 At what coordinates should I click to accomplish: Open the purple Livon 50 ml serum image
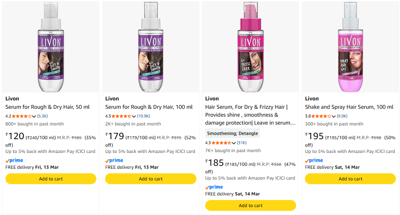coord(51,47)
